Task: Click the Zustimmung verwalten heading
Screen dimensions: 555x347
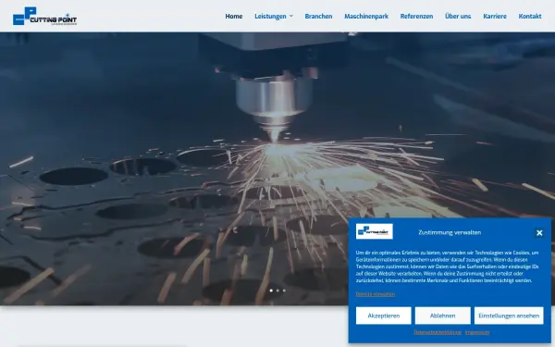Action: (450, 232)
